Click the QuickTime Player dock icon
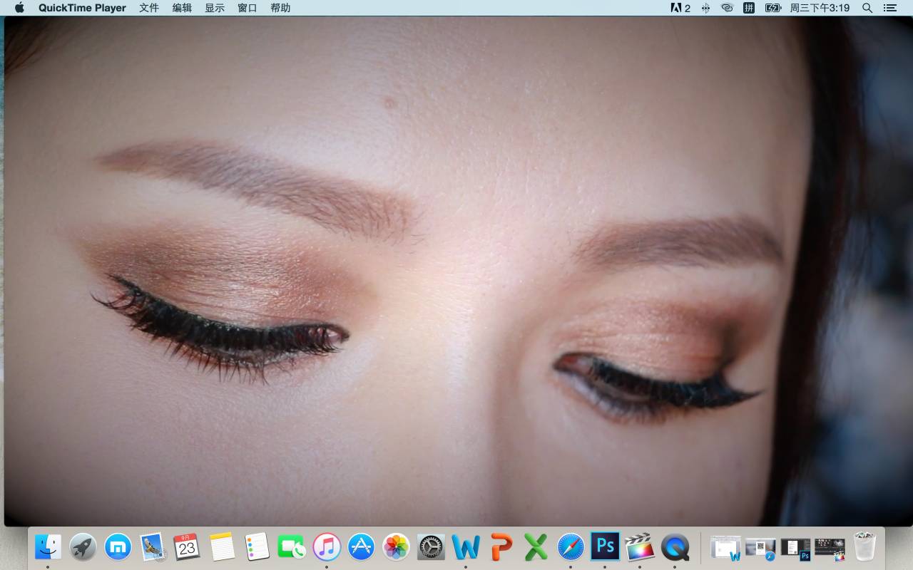 click(675, 547)
